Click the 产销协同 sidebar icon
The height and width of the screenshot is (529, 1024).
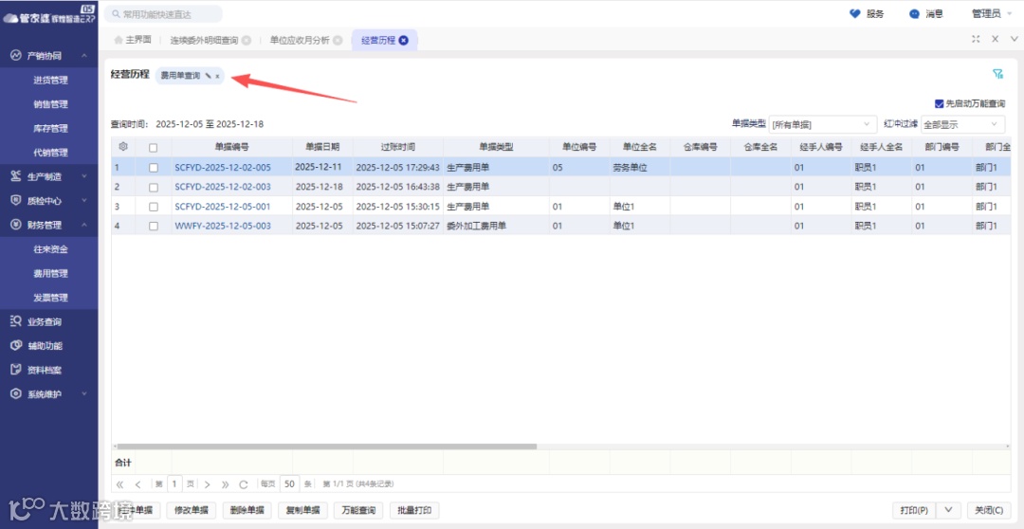[x=16, y=56]
